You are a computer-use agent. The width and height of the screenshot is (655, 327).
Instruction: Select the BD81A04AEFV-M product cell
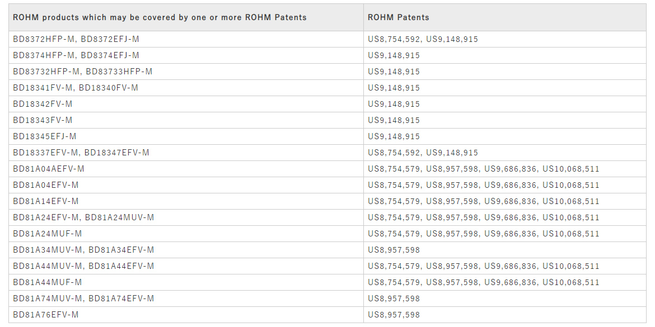pyautogui.click(x=186, y=169)
